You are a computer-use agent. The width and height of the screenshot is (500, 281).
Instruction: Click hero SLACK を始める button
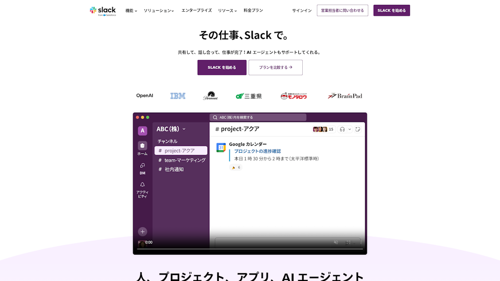coord(222,67)
